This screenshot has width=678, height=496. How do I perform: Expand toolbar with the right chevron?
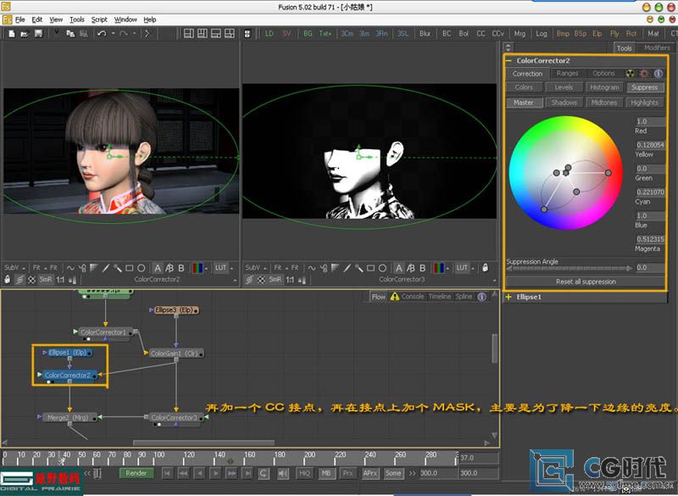147,33
